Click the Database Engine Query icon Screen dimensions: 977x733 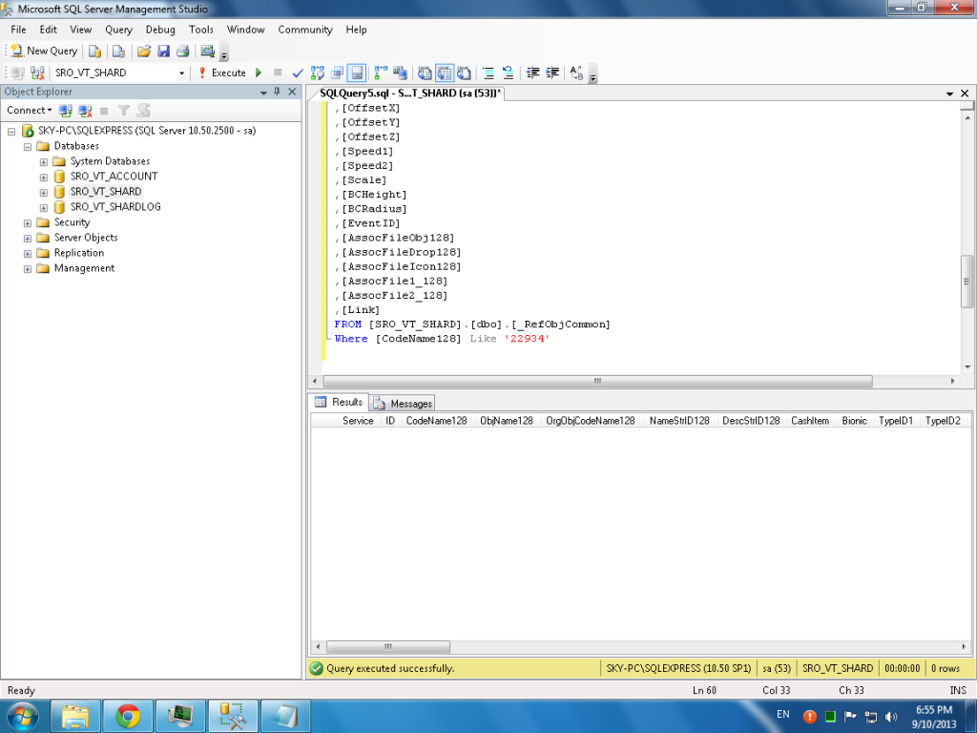coord(94,52)
